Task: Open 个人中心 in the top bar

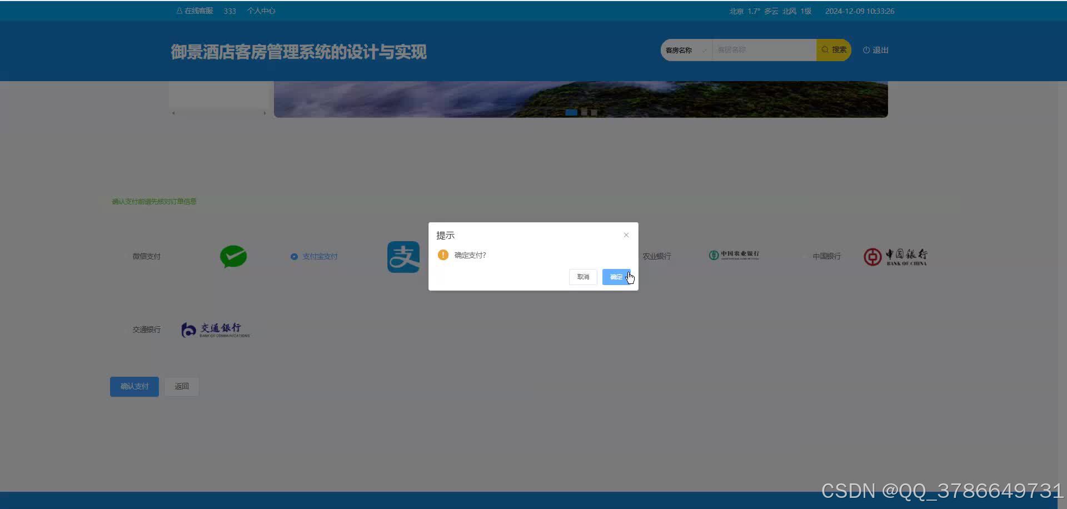Action: pyautogui.click(x=261, y=11)
